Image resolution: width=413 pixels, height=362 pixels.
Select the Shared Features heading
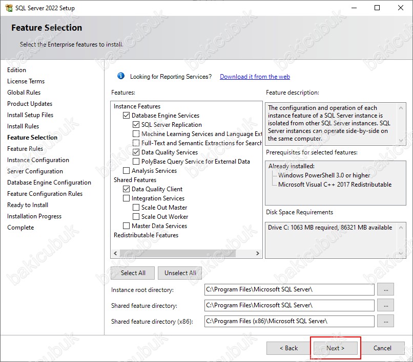[135, 180]
